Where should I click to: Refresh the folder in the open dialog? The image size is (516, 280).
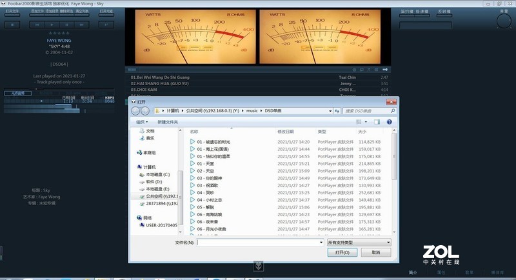337,111
